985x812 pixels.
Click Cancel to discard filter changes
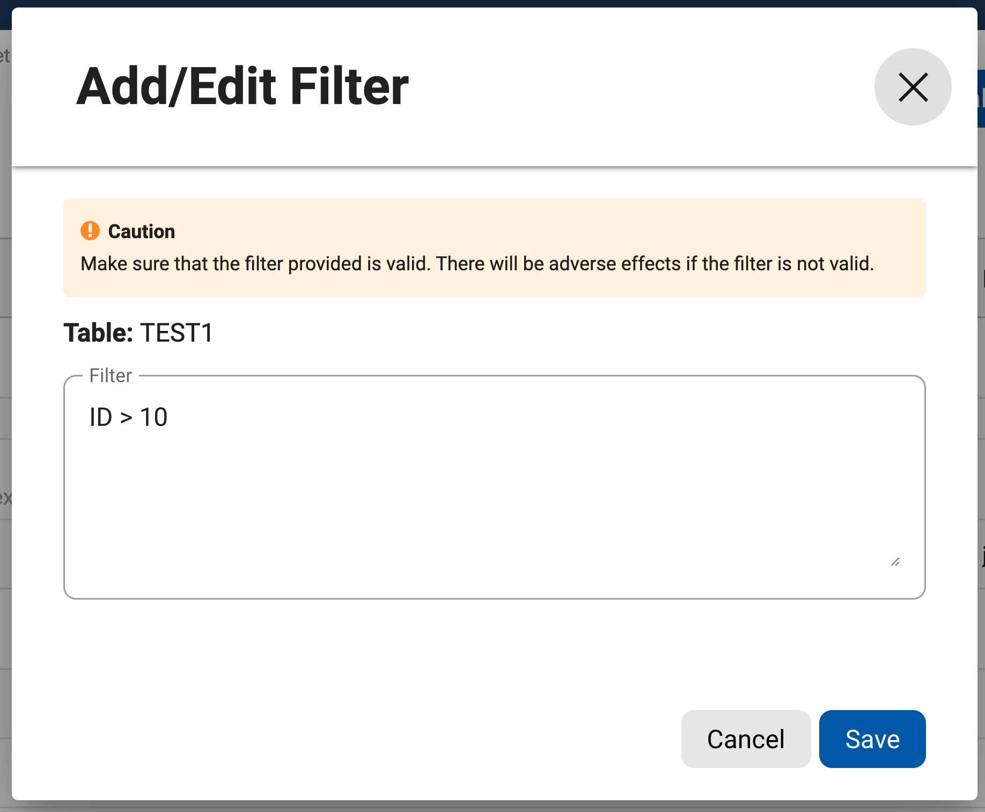(745, 739)
